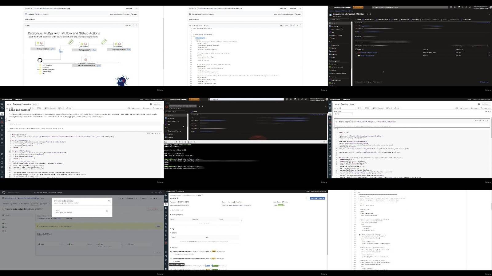Image resolution: width=492 pixels, height=276 pixels.
Task: Collapse the Schema section on Version 3 page
Action: (x=170, y=233)
